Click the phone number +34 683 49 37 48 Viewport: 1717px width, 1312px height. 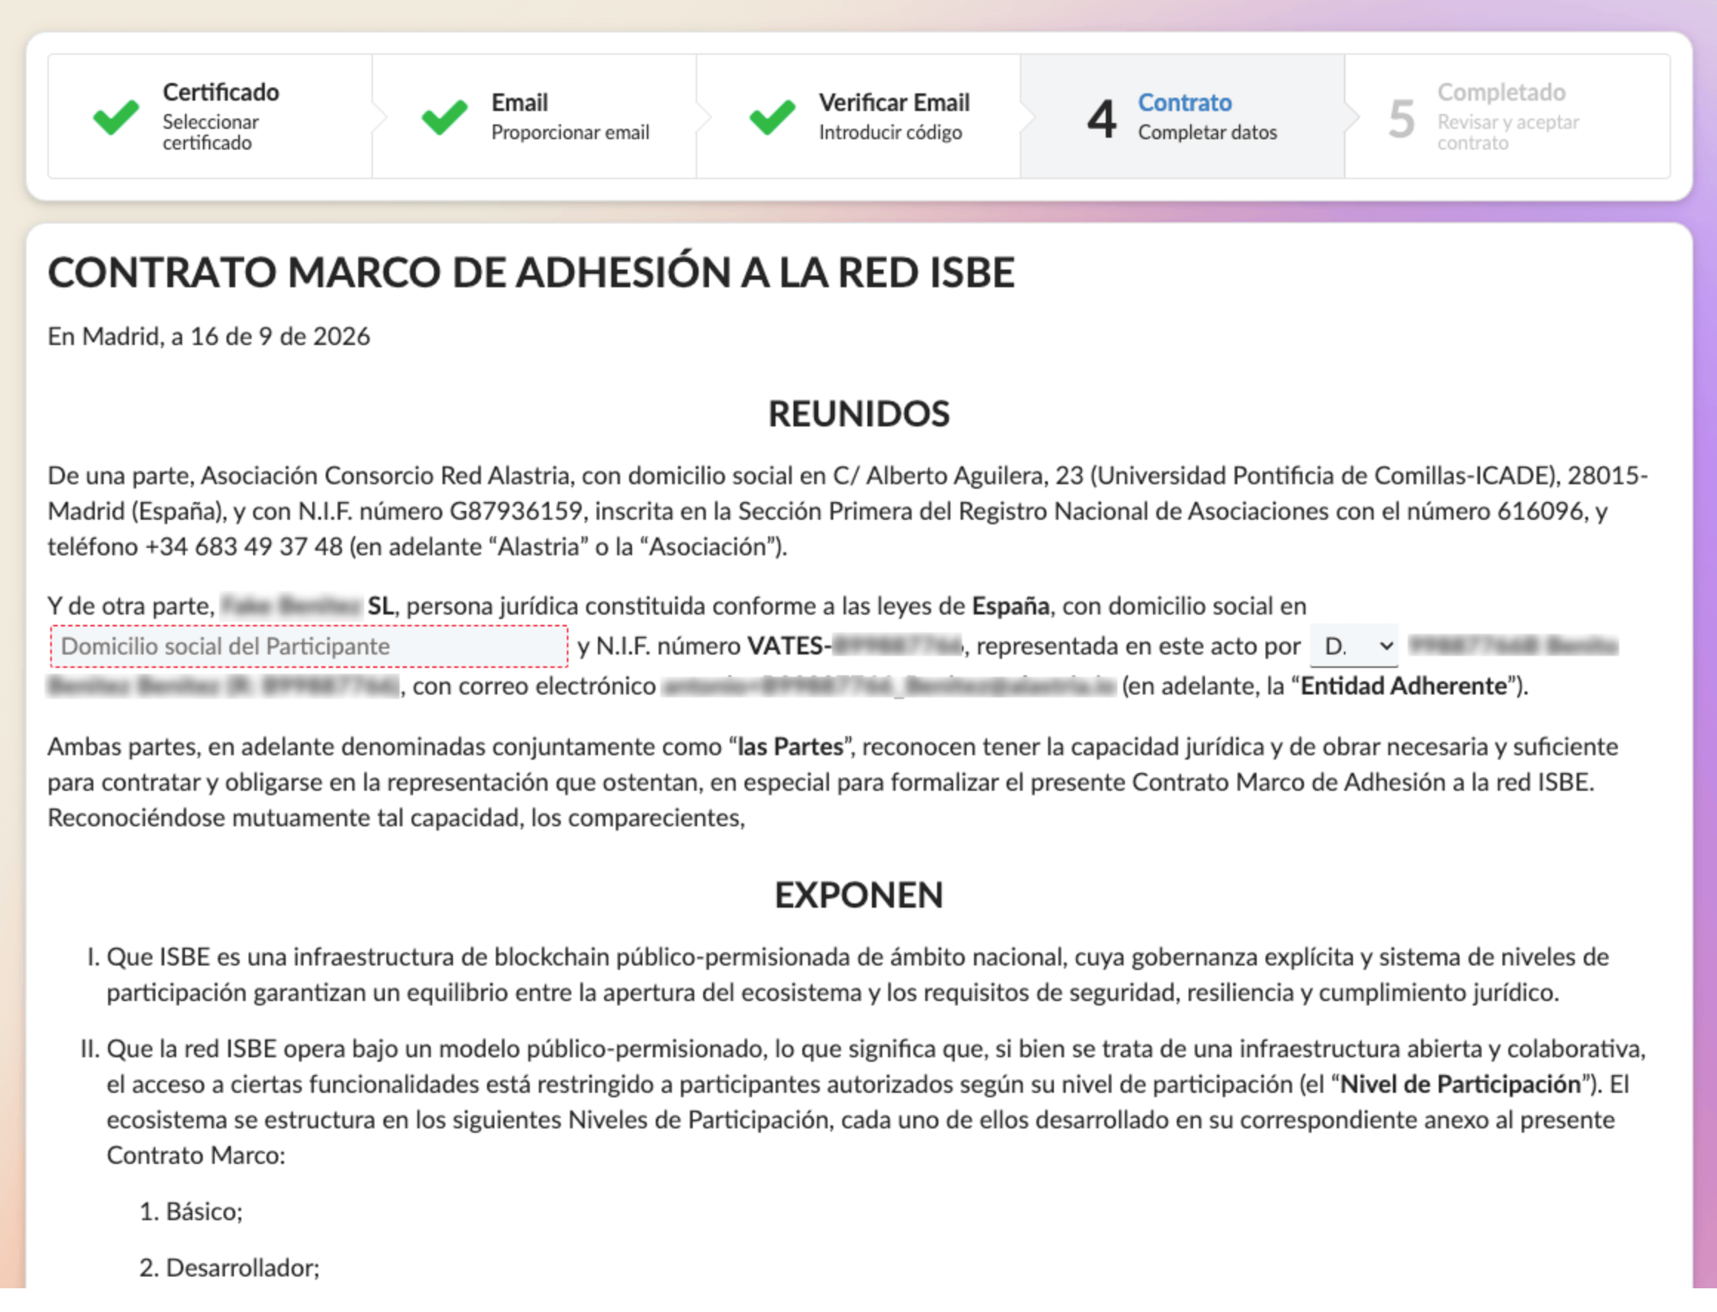click(x=243, y=546)
